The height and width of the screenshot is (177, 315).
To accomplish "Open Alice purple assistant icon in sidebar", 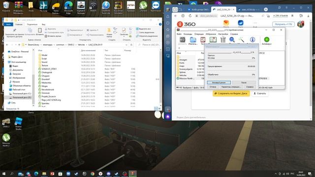I will click(x=168, y=117).
